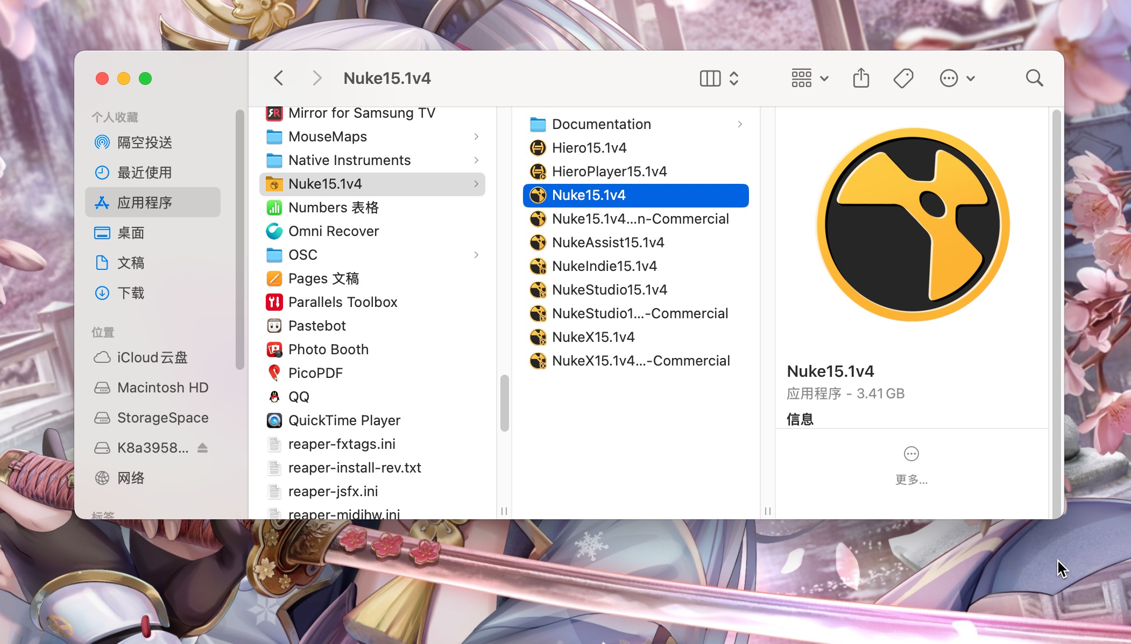The height and width of the screenshot is (644, 1131).
Task: Select the Photo Booth app icon
Action: (274, 349)
